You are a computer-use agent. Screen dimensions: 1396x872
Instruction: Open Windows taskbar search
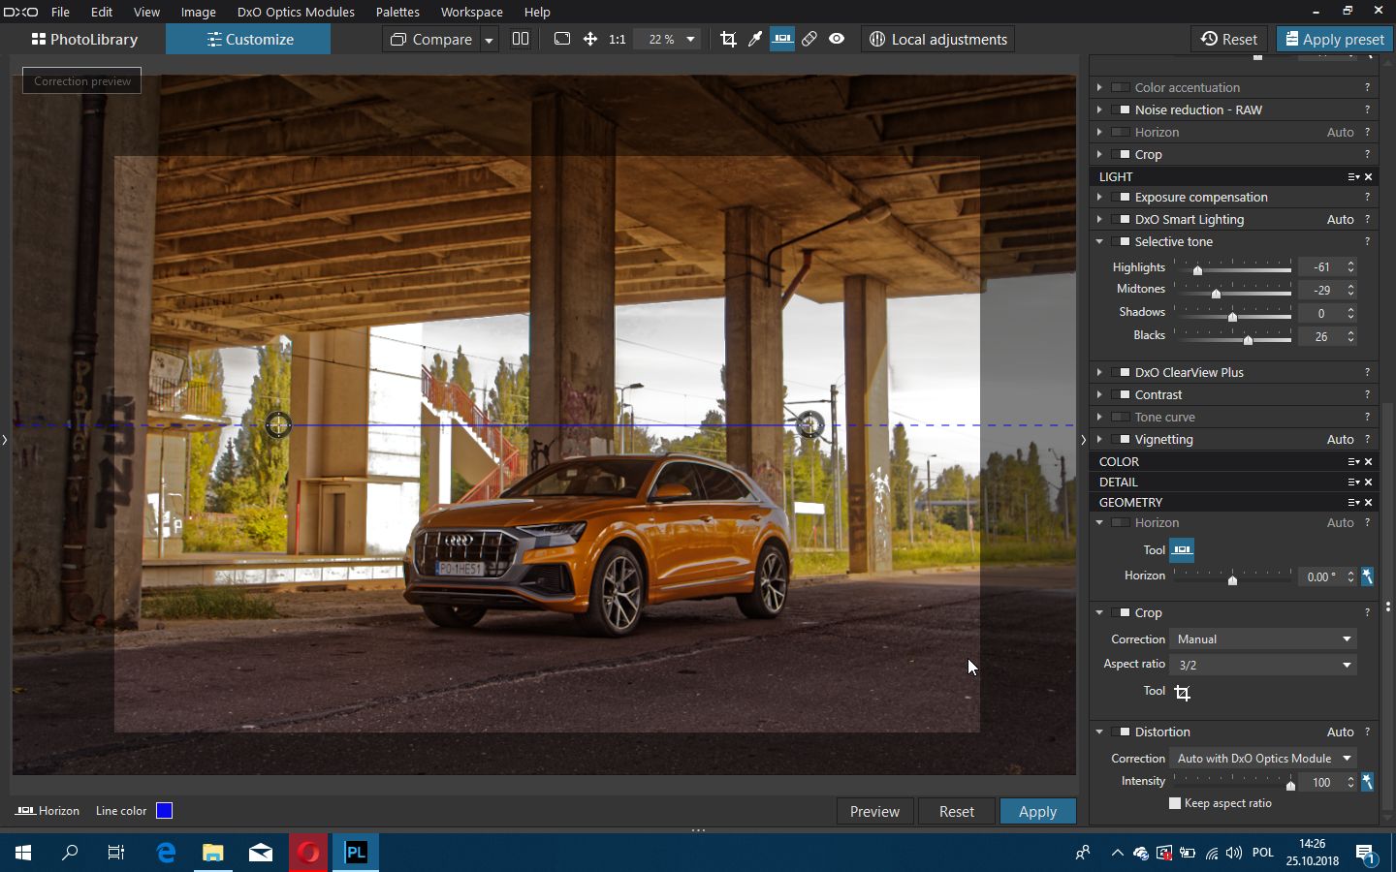[70, 853]
